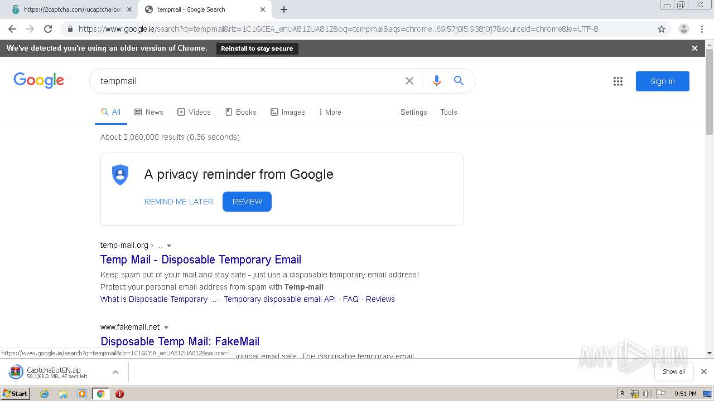Submit search with the magnifier icon
The width and height of the screenshot is (714, 401).
coord(459,81)
